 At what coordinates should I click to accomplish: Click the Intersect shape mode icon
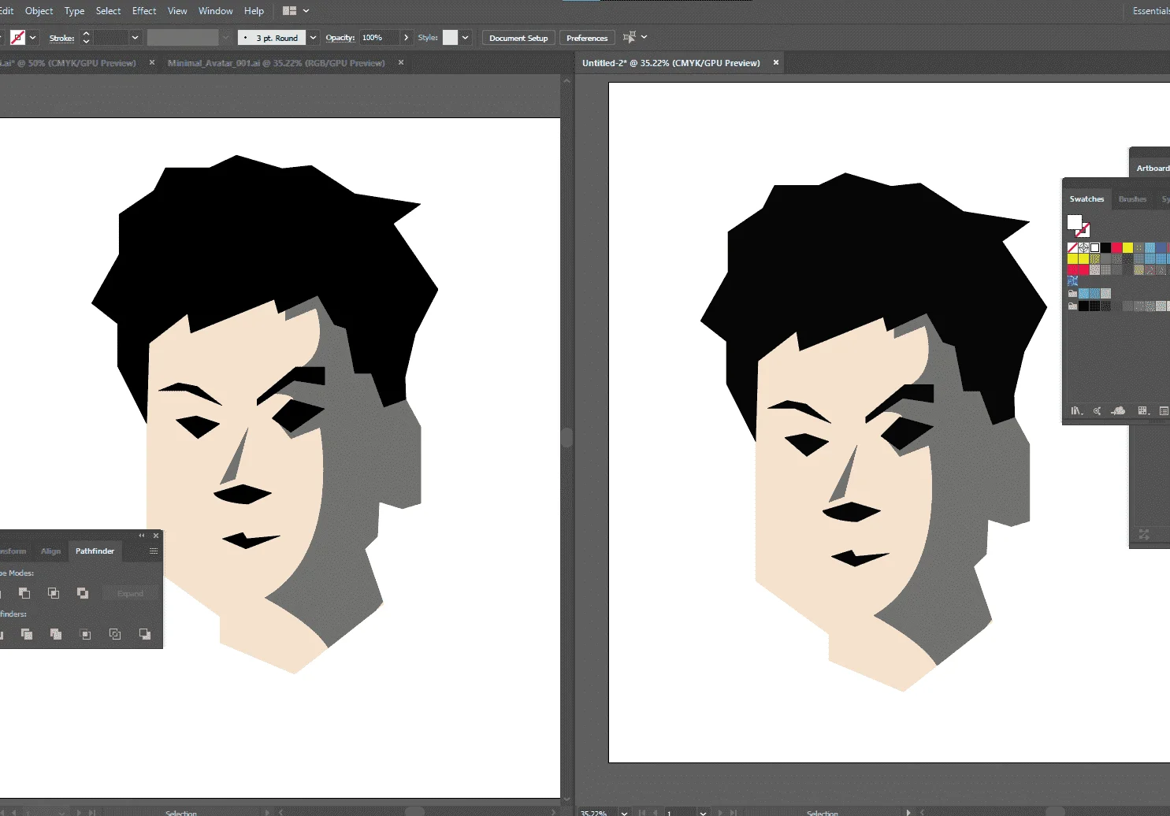point(54,593)
